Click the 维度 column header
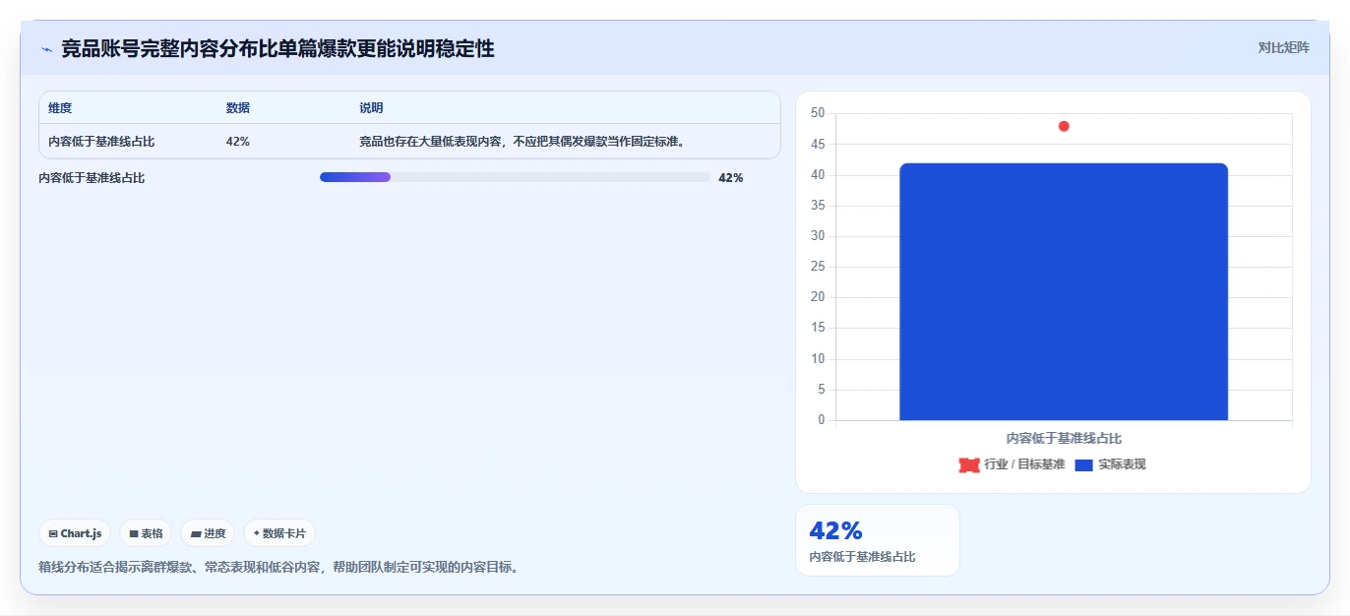The width and height of the screenshot is (1350, 616). click(x=60, y=108)
